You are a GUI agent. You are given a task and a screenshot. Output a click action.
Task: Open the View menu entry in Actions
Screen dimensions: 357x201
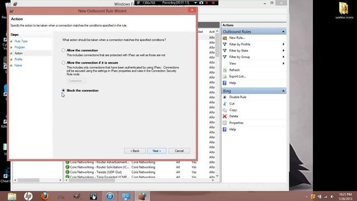point(233,63)
